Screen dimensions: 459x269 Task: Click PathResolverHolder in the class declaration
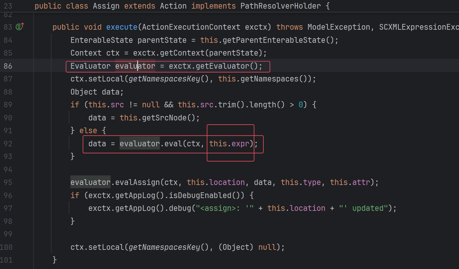pos(280,6)
